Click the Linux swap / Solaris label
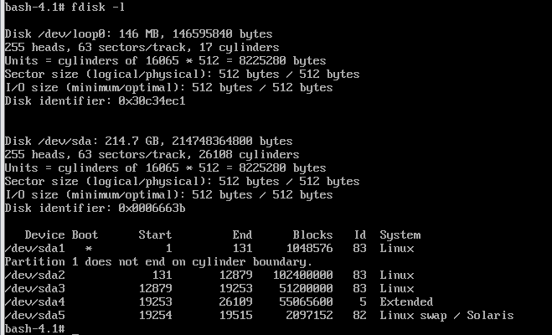The image size is (552, 335). 446,315
